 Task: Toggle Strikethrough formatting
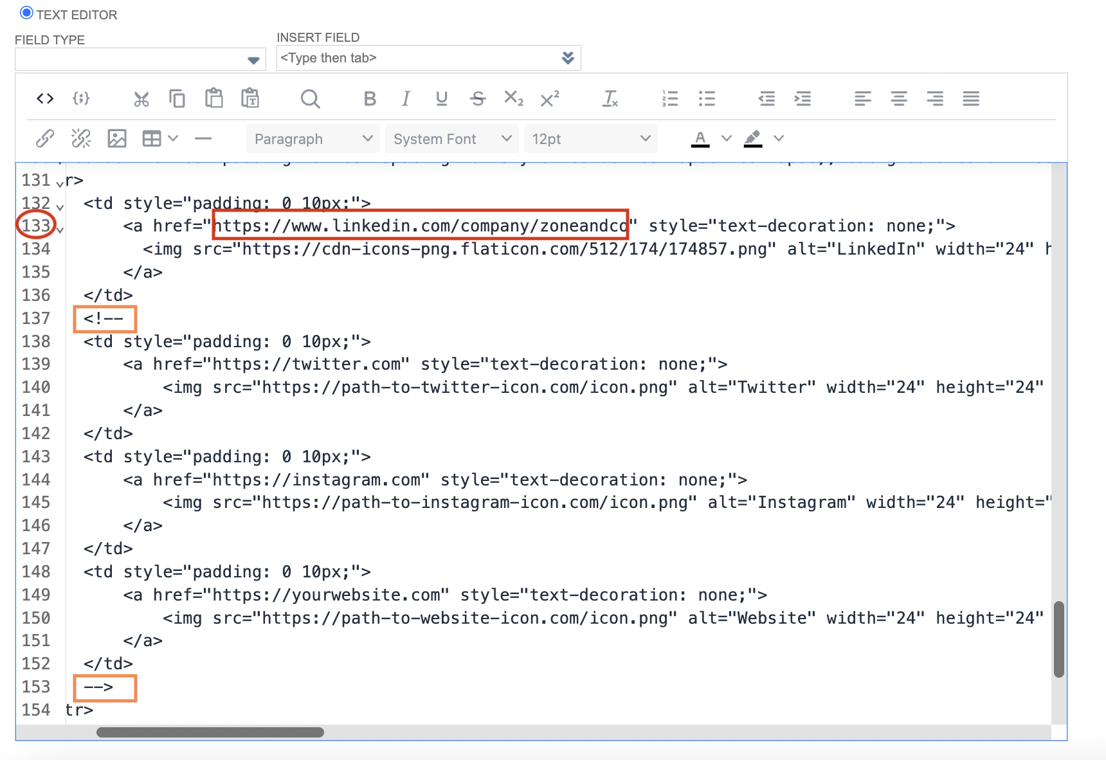pos(478,98)
